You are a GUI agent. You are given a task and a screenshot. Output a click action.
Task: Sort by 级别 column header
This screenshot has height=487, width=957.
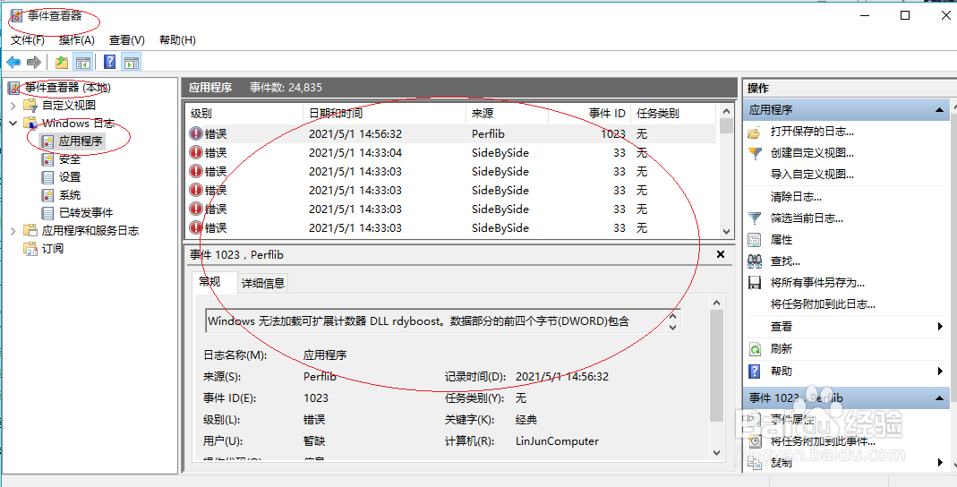244,114
